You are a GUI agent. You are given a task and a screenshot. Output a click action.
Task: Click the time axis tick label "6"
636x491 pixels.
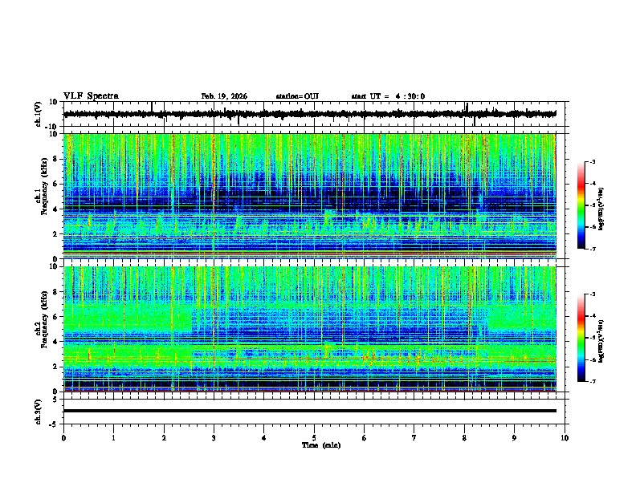point(365,438)
